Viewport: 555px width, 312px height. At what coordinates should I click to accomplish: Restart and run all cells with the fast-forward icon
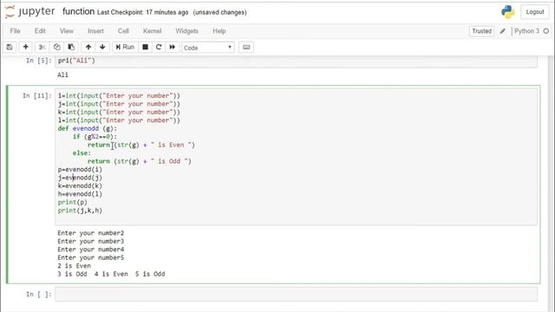(173, 47)
